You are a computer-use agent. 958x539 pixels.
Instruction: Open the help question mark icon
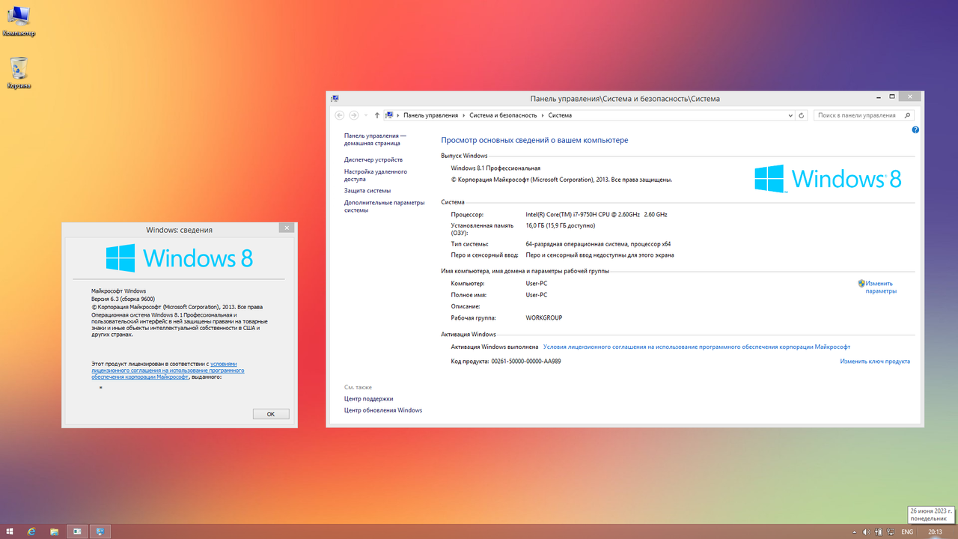[x=915, y=130]
